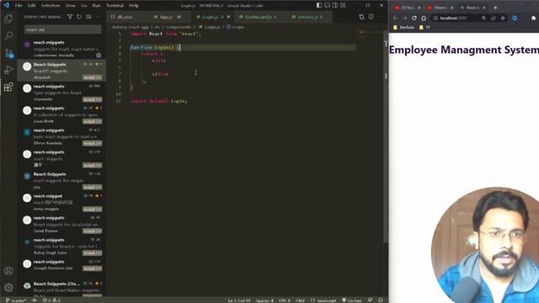Open Accounts menu in activity bar
The width and height of the screenshot is (539, 303).
[8, 271]
